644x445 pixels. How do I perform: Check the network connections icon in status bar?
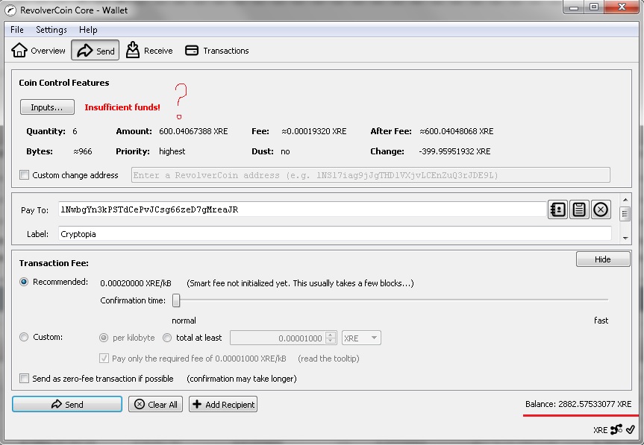pos(616,429)
